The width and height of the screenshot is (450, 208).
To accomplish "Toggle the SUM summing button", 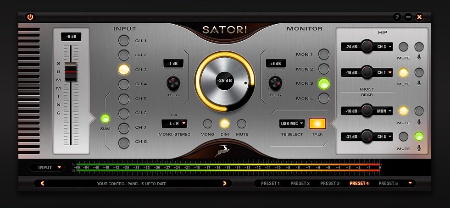I will pyautogui.click(x=106, y=119).
